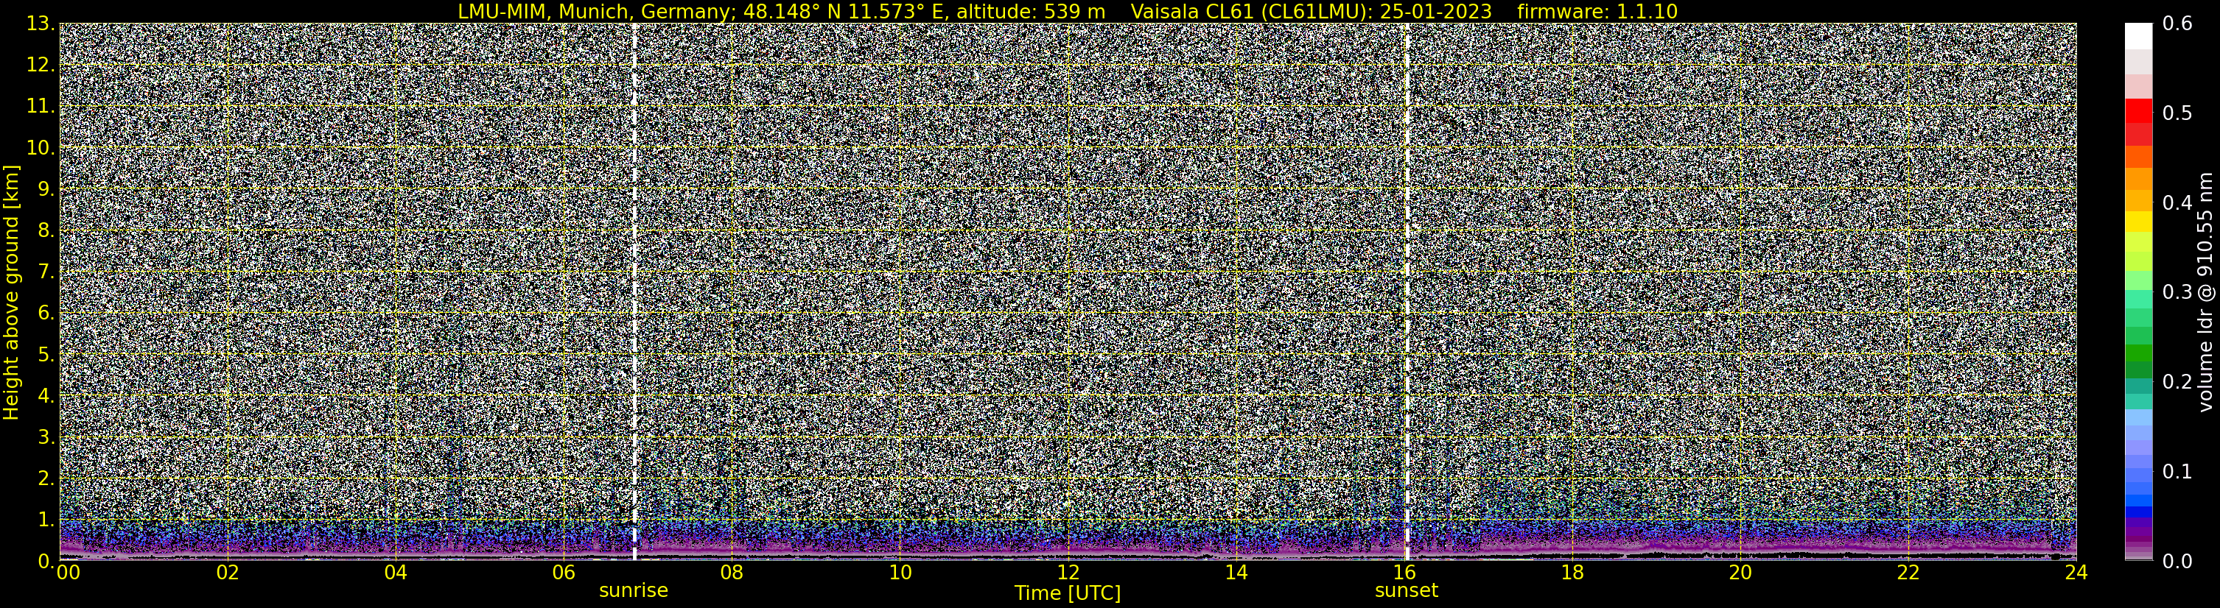Click the 12 UTC time tick label

[1068, 573]
